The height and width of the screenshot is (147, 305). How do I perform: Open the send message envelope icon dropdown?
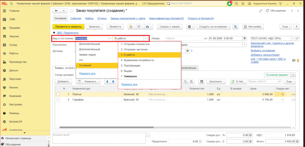coord(140,27)
